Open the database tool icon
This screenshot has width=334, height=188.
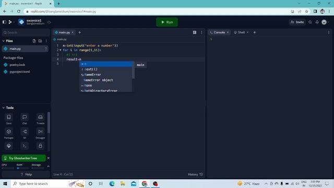[9, 146]
